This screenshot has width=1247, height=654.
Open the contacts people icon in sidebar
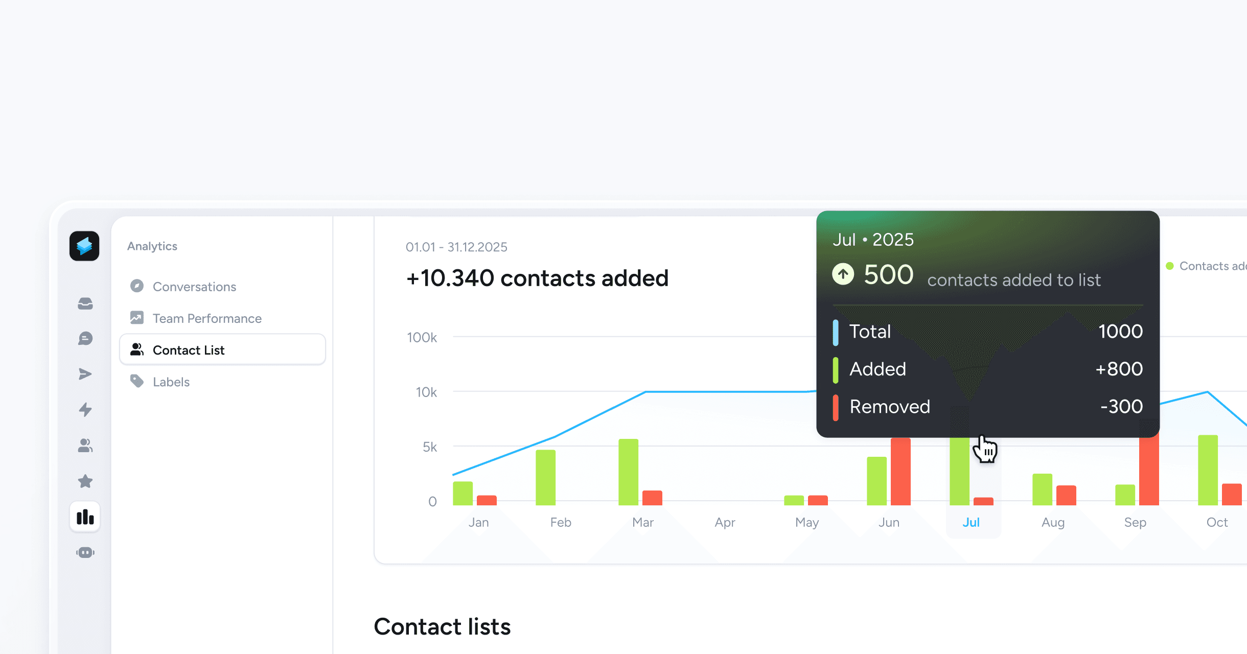click(85, 446)
